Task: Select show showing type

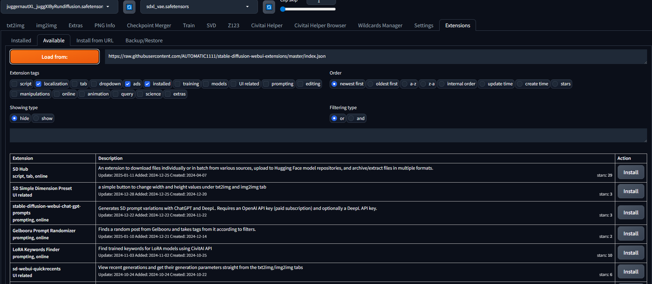Action: pos(36,119)
